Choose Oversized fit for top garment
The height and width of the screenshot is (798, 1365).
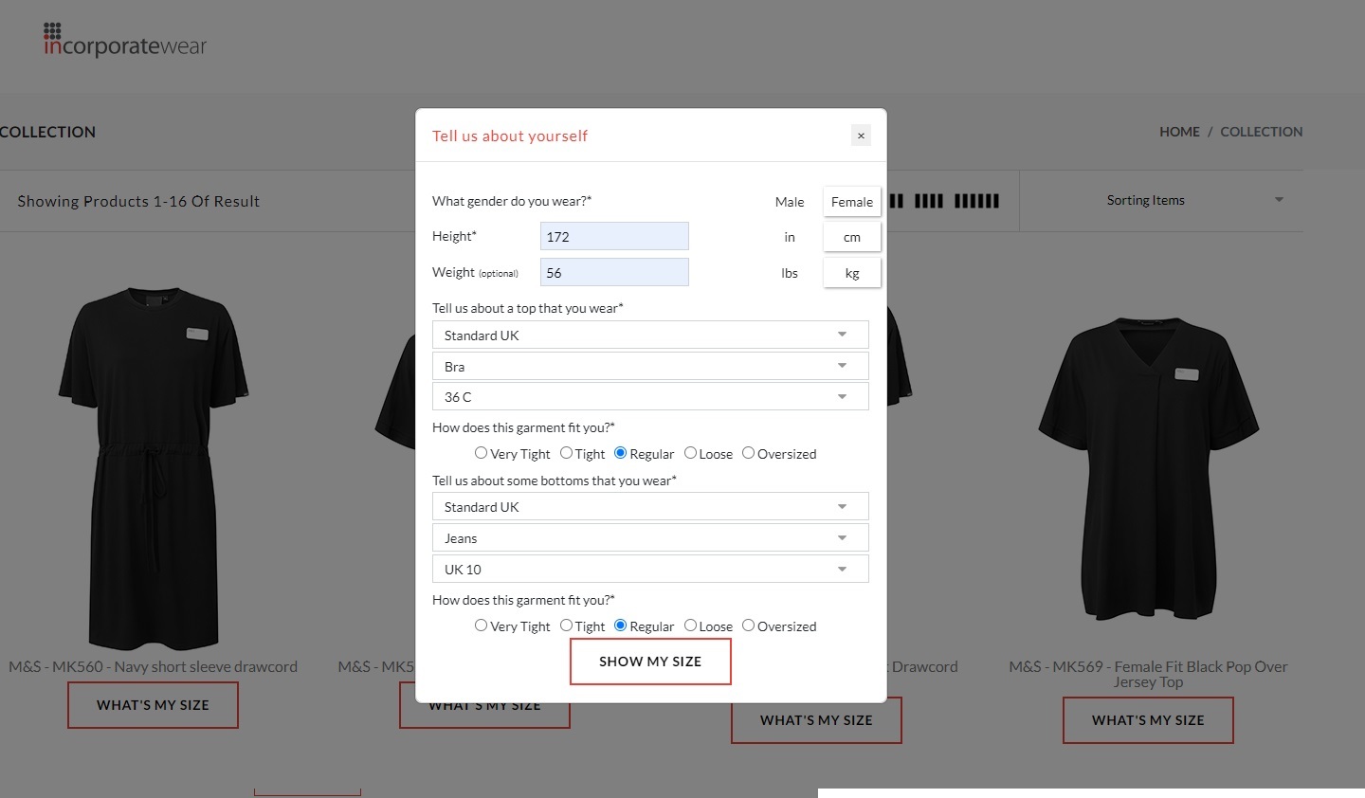tap(748, 453)
